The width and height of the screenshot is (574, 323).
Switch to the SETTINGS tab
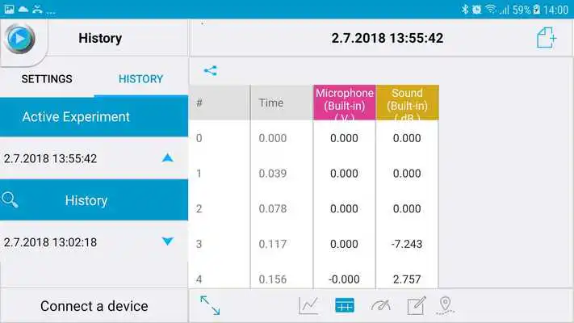(47, 79)
